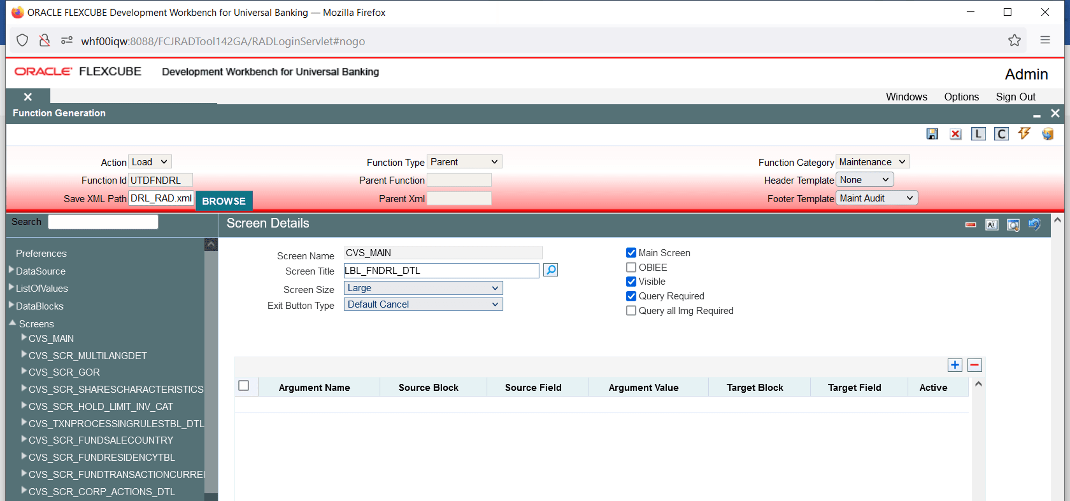This screenshot has width=1070, height=501.
Task: Open the Options menu
Action: coord(961,97)
